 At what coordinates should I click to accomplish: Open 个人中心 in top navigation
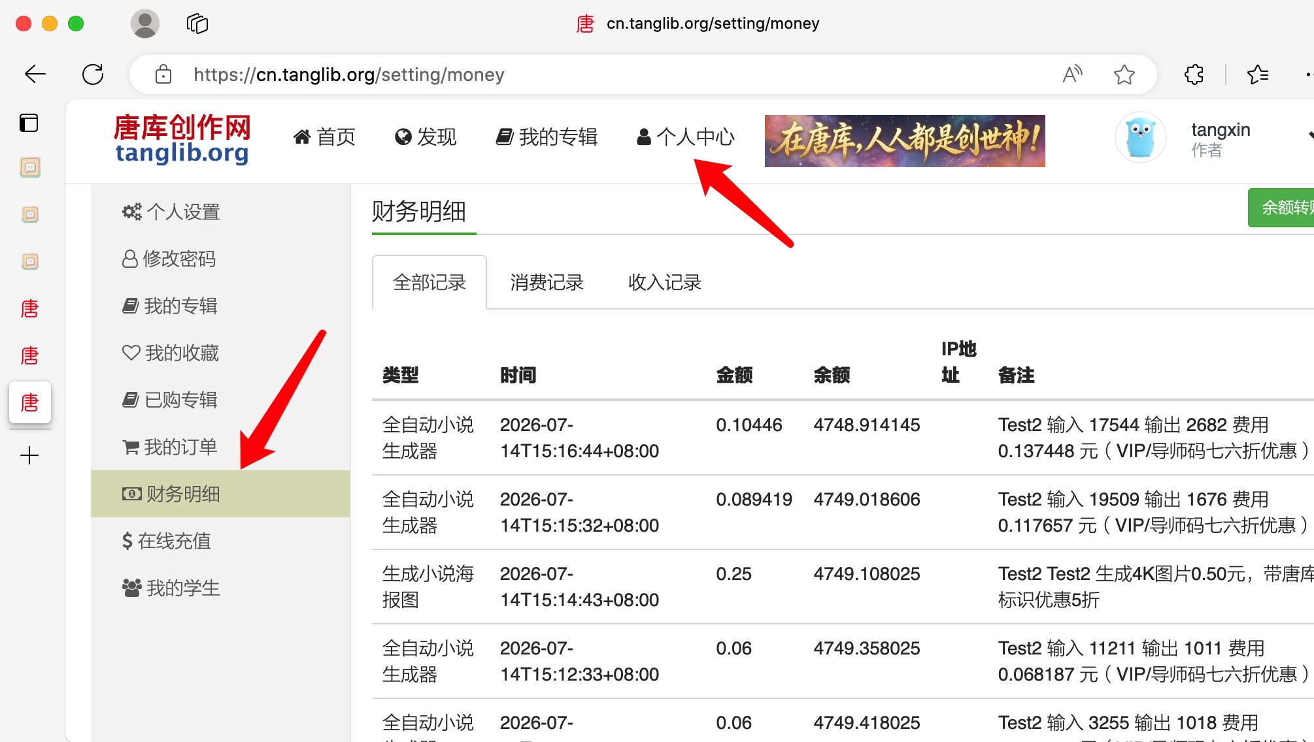686,137
